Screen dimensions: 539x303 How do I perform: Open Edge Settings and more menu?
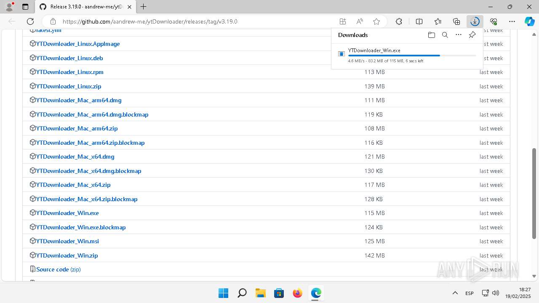512,21
